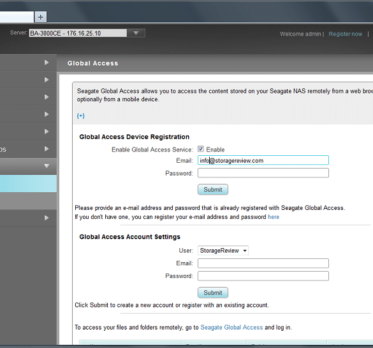Click the 'Global Access Account Settings' heading
The height and width of the screenshot is (348, 373).
click(130, 237)
